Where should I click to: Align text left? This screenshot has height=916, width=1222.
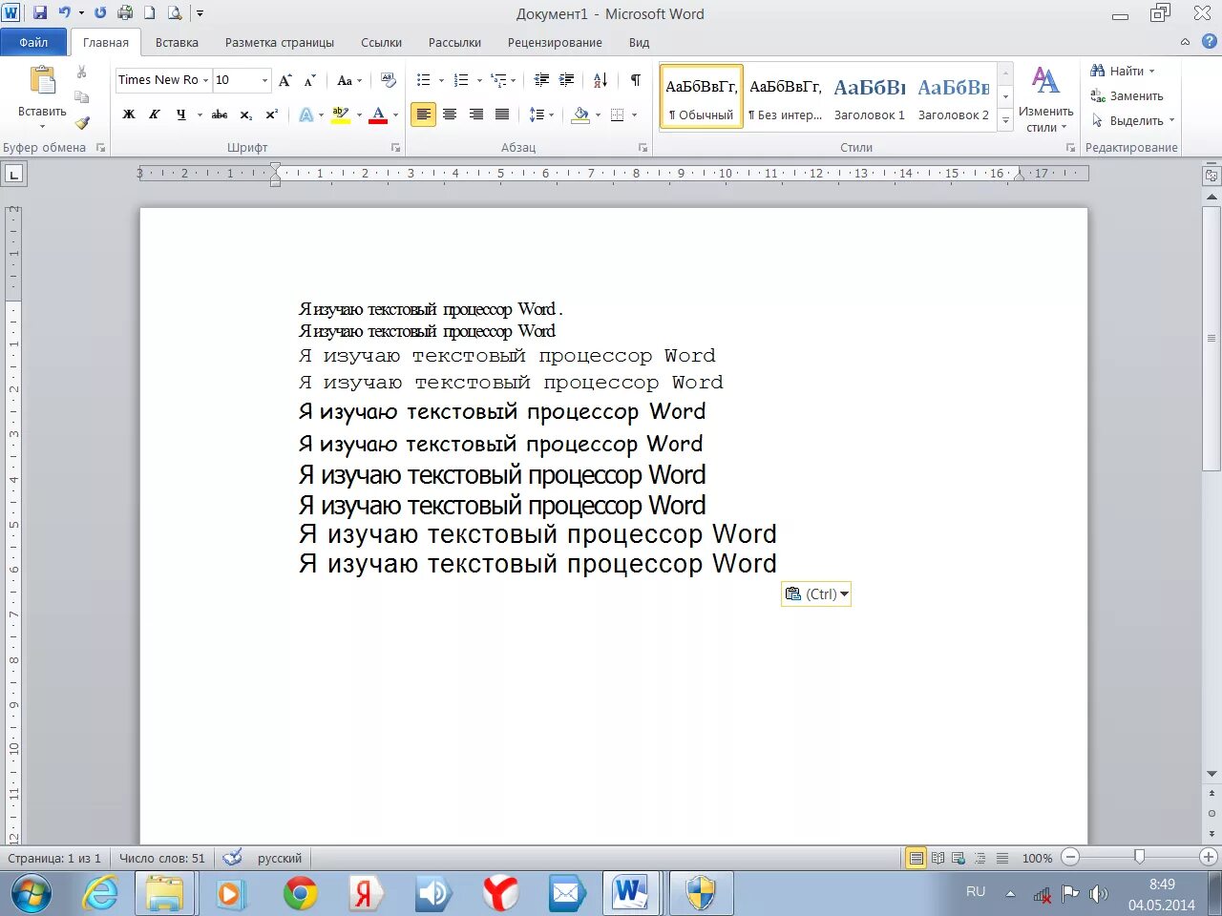point(423,114)
